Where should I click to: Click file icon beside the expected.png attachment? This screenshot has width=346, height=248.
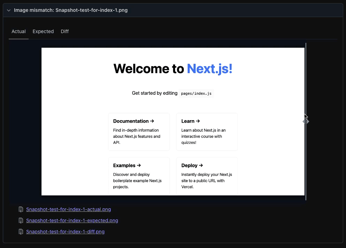(x=21, y=220)
